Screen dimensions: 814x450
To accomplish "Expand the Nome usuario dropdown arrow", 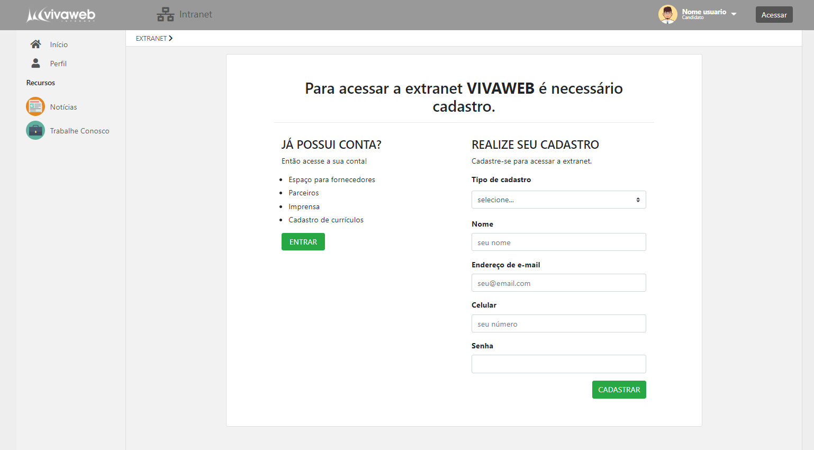I will click(734, 14).
